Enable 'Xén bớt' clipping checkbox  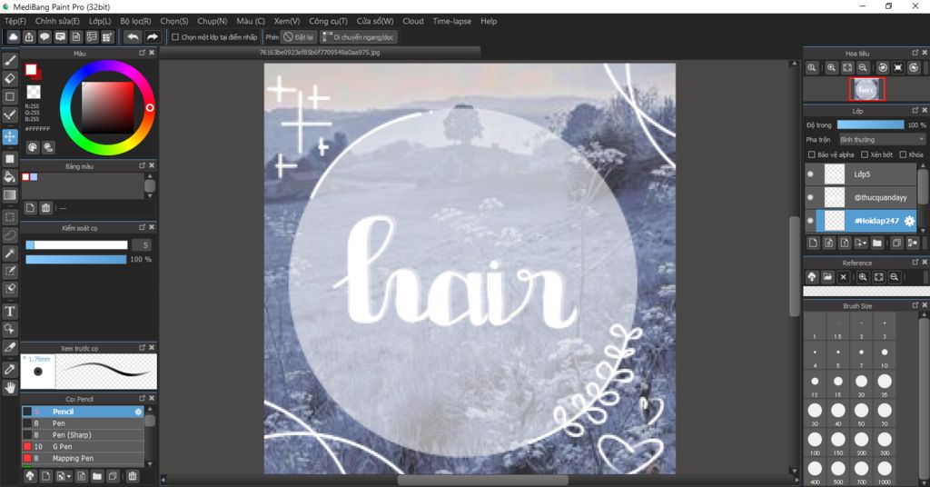coord(865,154)
